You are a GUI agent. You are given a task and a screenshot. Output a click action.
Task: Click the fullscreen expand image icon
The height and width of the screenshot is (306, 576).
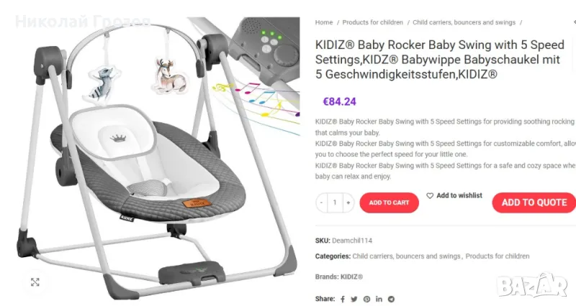pos(35,282)
